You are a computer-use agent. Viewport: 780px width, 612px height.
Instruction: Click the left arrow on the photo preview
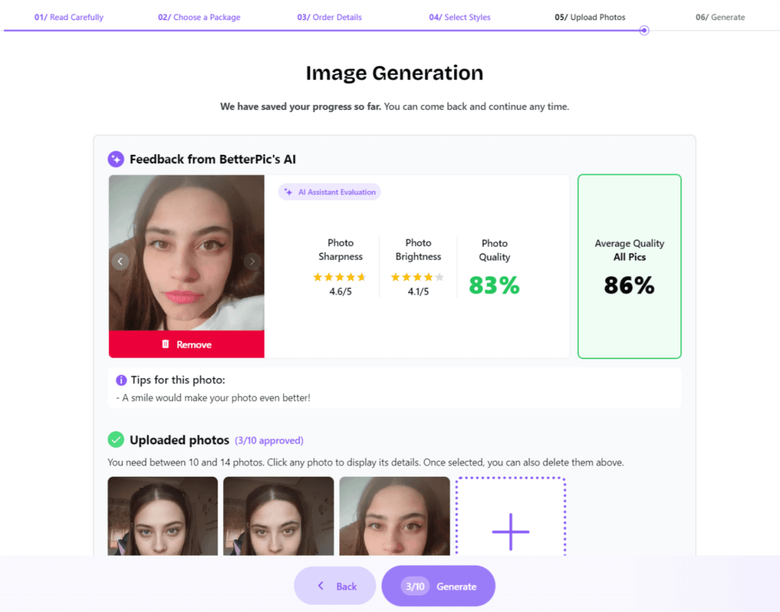[120, 261]
